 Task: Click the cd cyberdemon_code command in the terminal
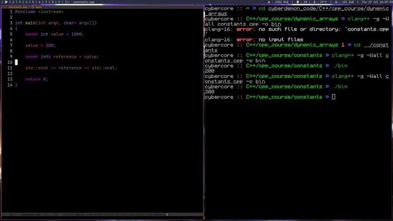(x=324, y=11)
